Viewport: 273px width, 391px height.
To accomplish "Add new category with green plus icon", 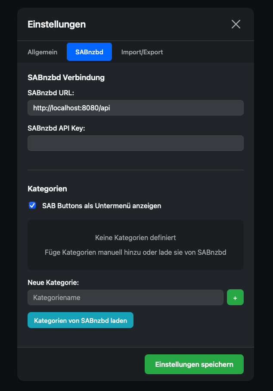I will 235,297.
